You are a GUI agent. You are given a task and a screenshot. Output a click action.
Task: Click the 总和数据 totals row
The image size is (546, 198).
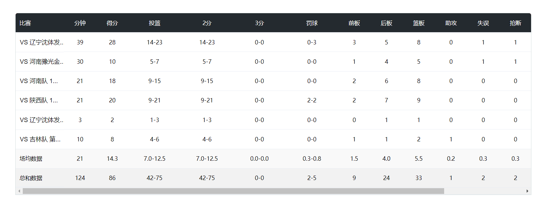(273, 178)
